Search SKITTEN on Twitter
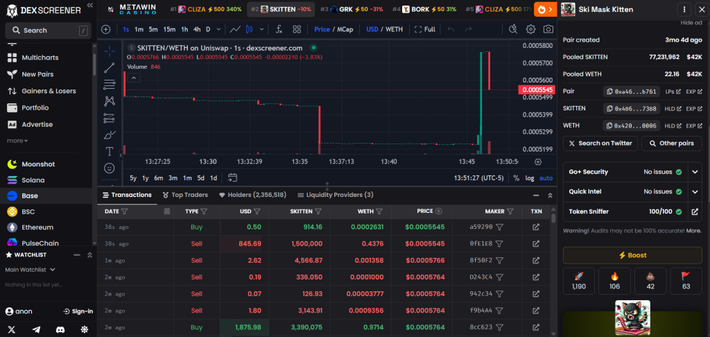This screenshot has width=710, height=337. 600,143
